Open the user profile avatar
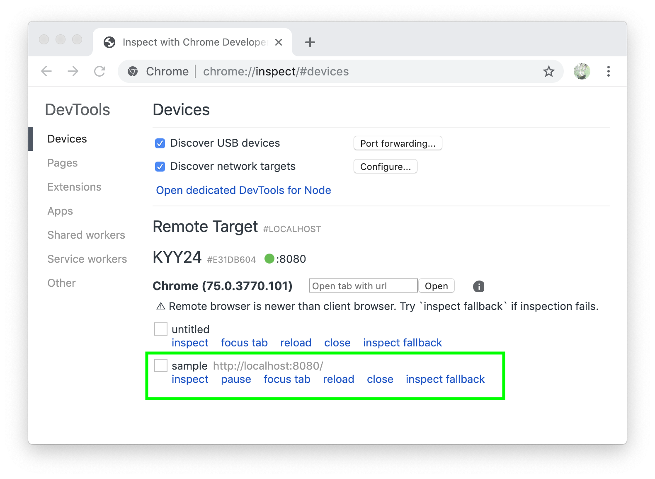The image size is (655, 479). 582,71
